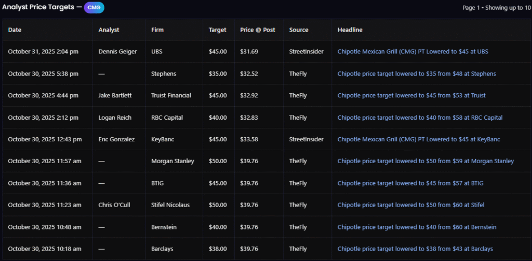This screenshot has height=261, width=532.
Task: Click the Target column header
Action: 217,30
